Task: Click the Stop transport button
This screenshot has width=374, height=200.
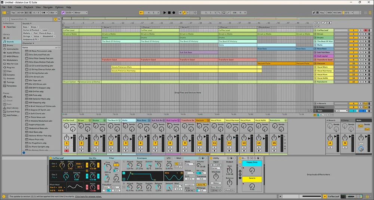Action: [x=169, y=13]
